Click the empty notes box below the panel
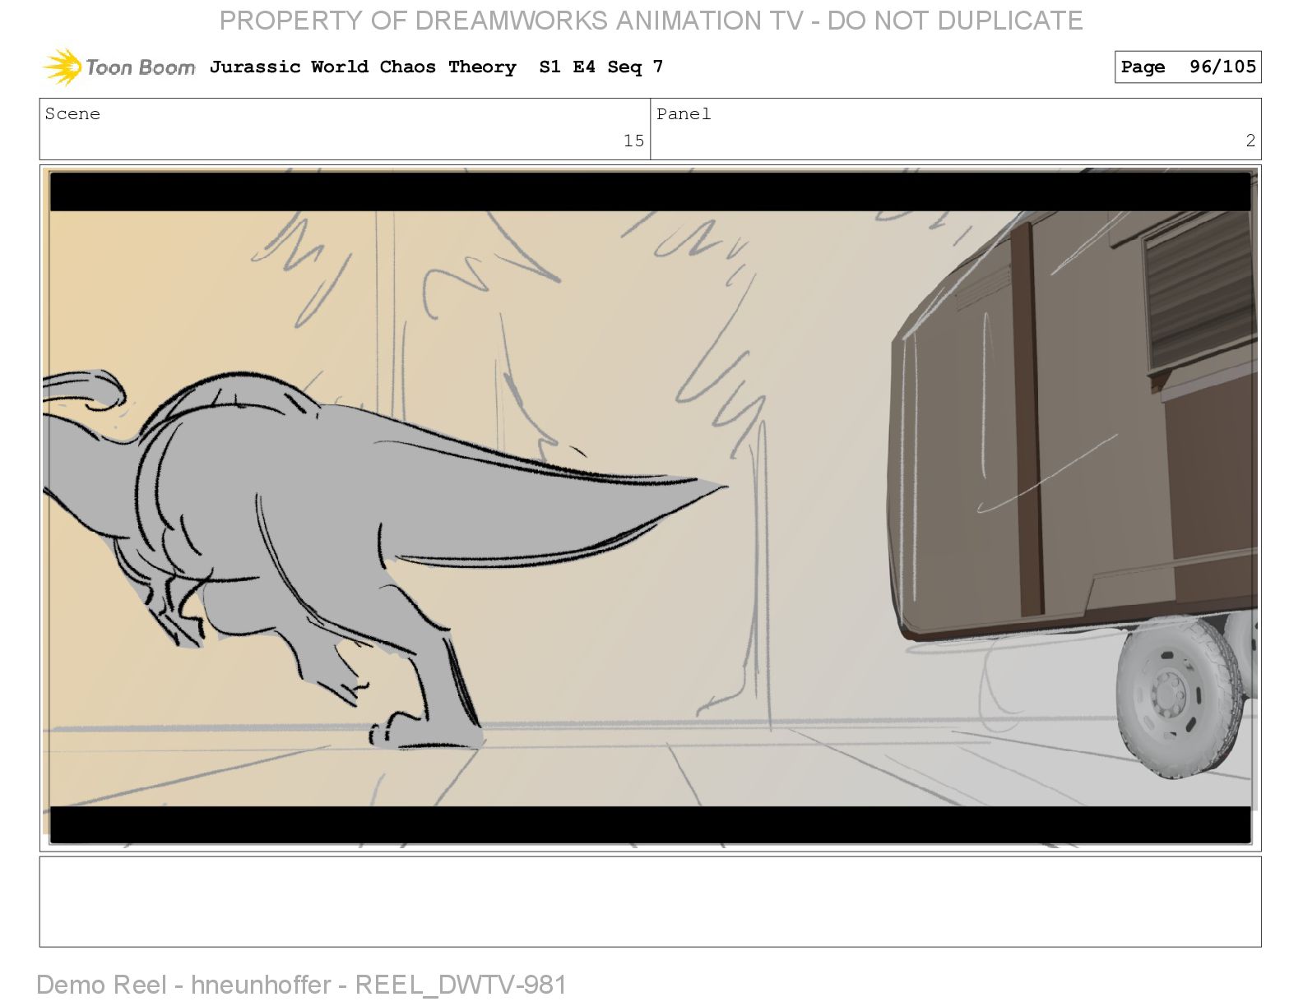Viewport: 1303px width, 1006px height. coord(650,902)
